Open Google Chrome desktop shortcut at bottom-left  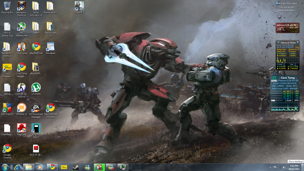click(7, 151)
